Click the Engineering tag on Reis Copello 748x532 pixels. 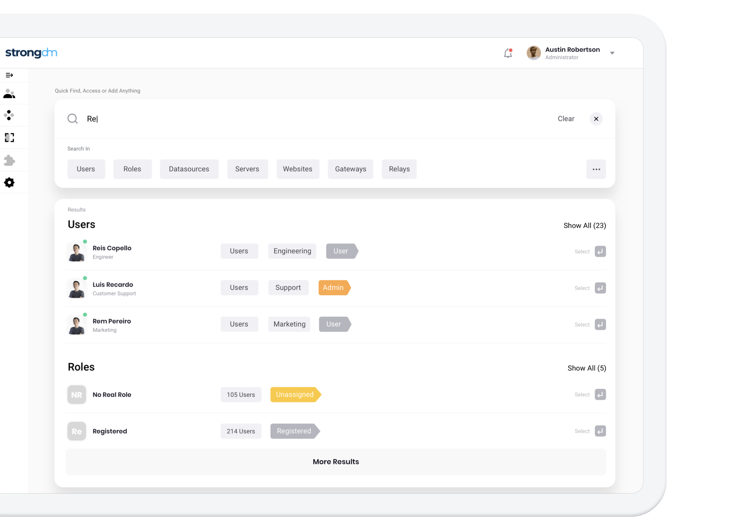point(292,251)
